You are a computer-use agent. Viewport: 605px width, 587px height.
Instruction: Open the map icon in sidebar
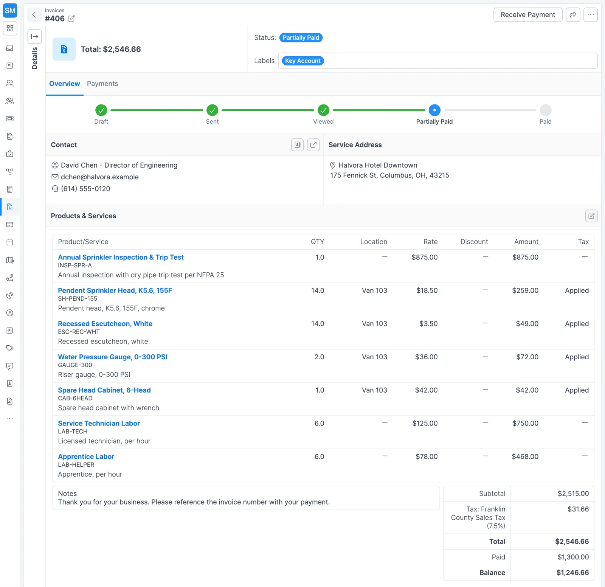pos(10,260)
